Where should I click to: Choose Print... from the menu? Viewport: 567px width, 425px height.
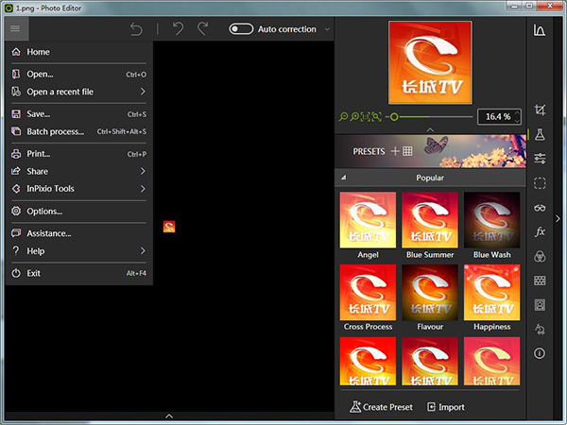point(78,154)
